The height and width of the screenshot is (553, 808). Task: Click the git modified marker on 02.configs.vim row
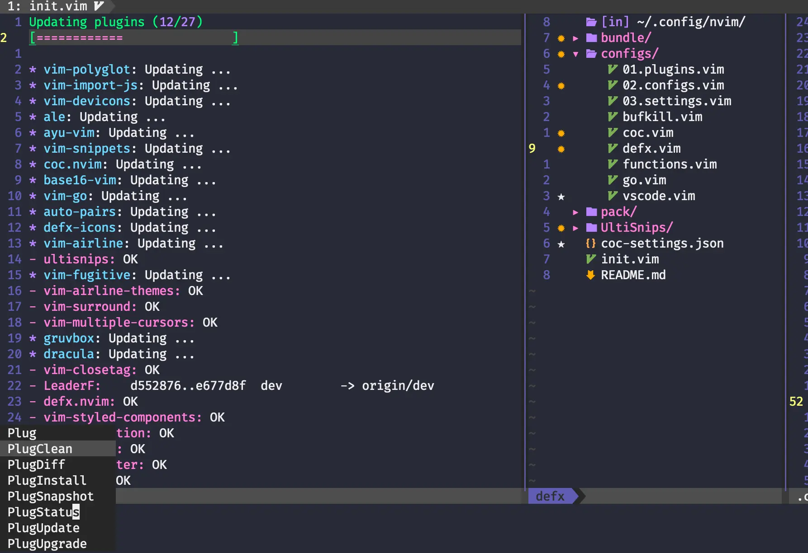click(x=561, y=86)
